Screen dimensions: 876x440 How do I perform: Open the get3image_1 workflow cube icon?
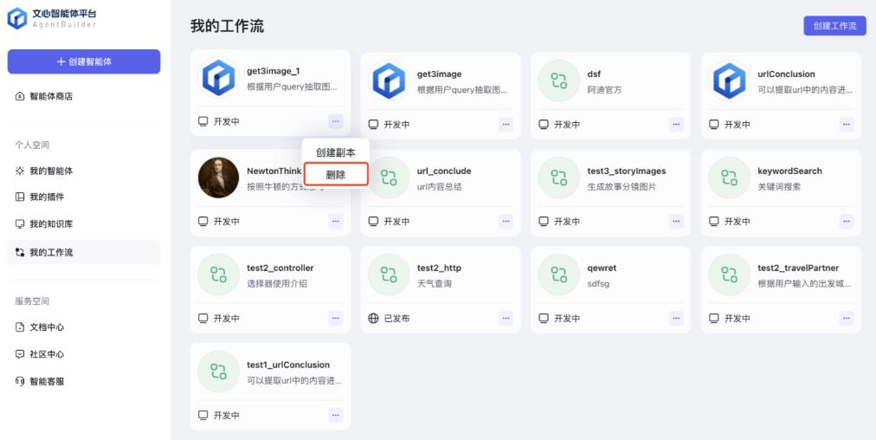click(x=218, y=78)
